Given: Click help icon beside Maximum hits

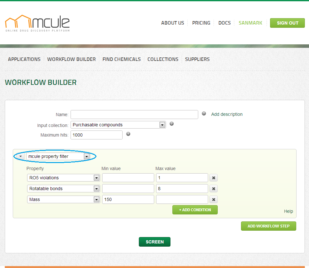Looking at the screenshot, I should point(128,134).
